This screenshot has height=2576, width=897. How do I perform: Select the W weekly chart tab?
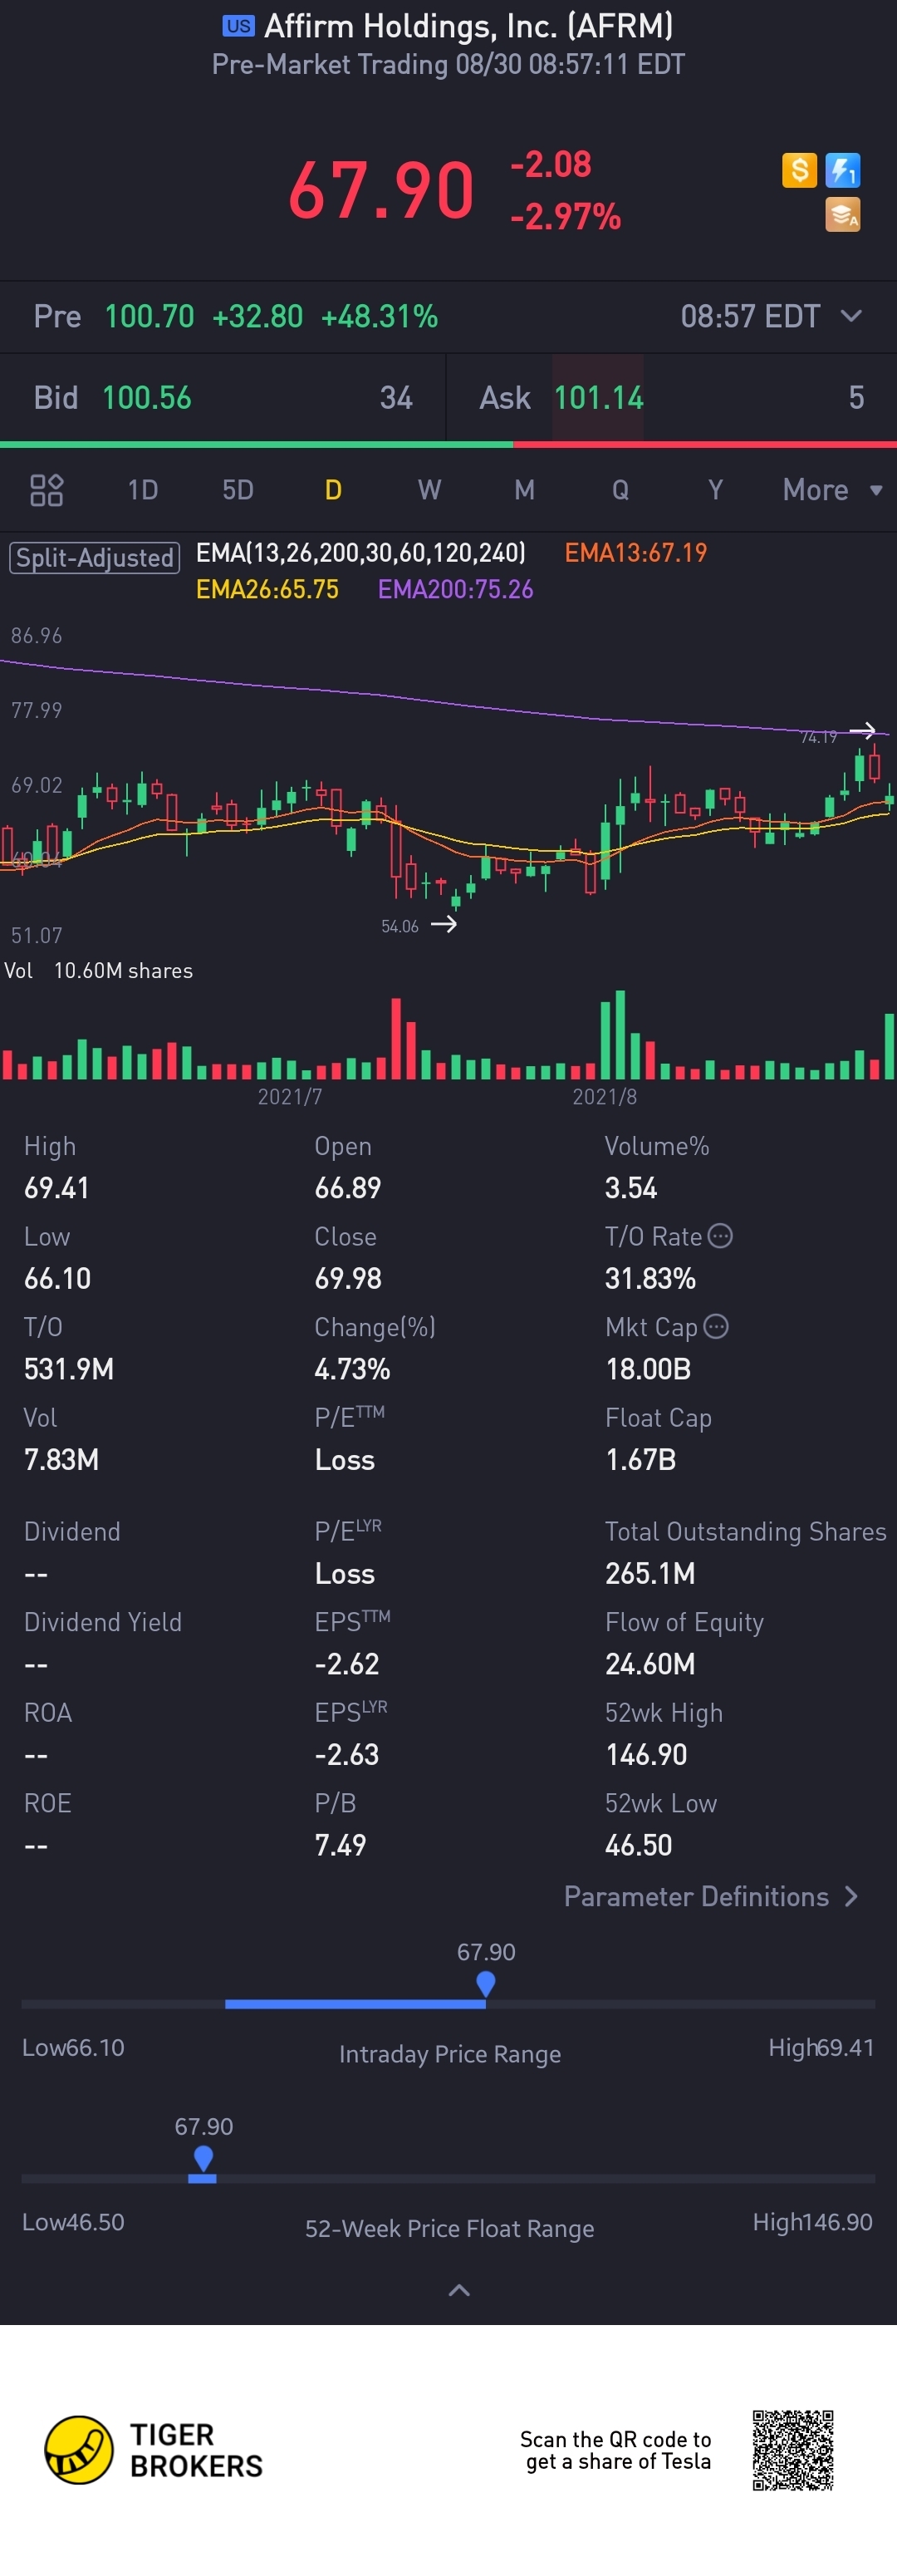tap(429, 490)
